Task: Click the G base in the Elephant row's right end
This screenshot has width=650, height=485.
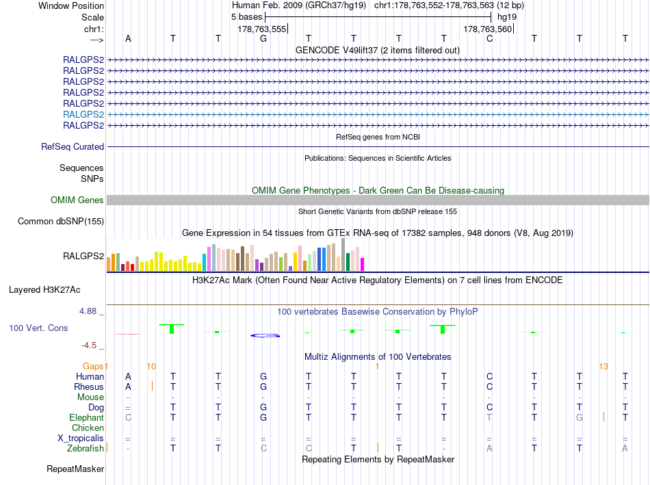Action: click(x=580, y=417)
